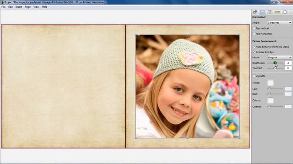The image size is (293, 164).
Task: Click the Contrast value field
Action: tap(288, 68)
